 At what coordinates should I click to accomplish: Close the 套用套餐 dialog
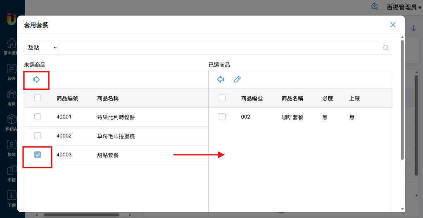[393, 25]
